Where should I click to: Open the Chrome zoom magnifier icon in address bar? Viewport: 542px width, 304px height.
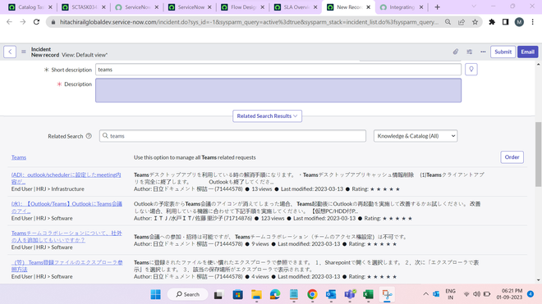448,22
